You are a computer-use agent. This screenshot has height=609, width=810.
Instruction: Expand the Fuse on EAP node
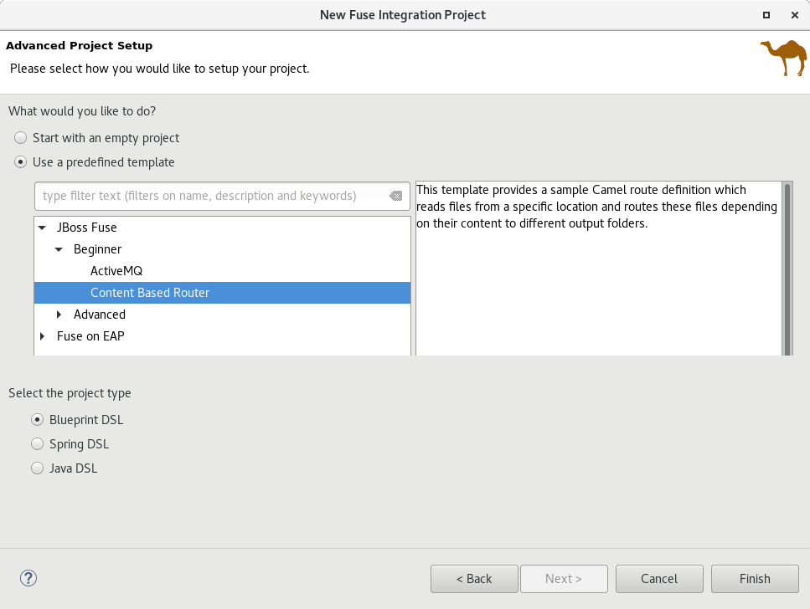click(42, 336)
